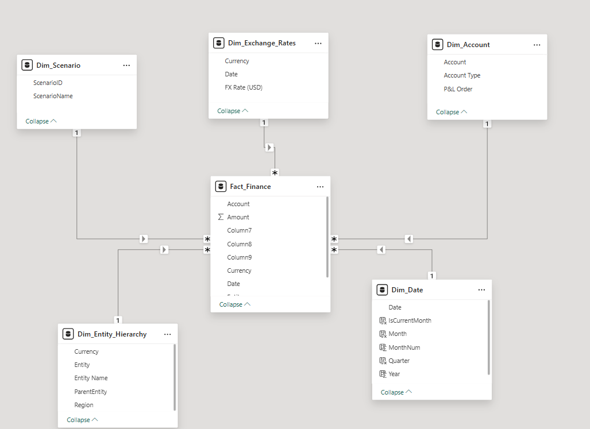Screen dimensions: 590x429
Task: Open the Dim_Exchange_Rates more options menu
Action: (318, 42)
